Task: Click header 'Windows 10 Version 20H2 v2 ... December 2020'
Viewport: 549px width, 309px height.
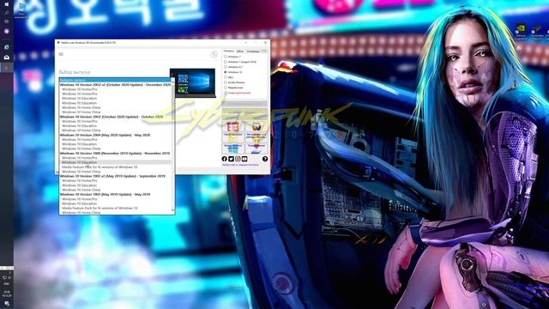Action: click(115, 85)
